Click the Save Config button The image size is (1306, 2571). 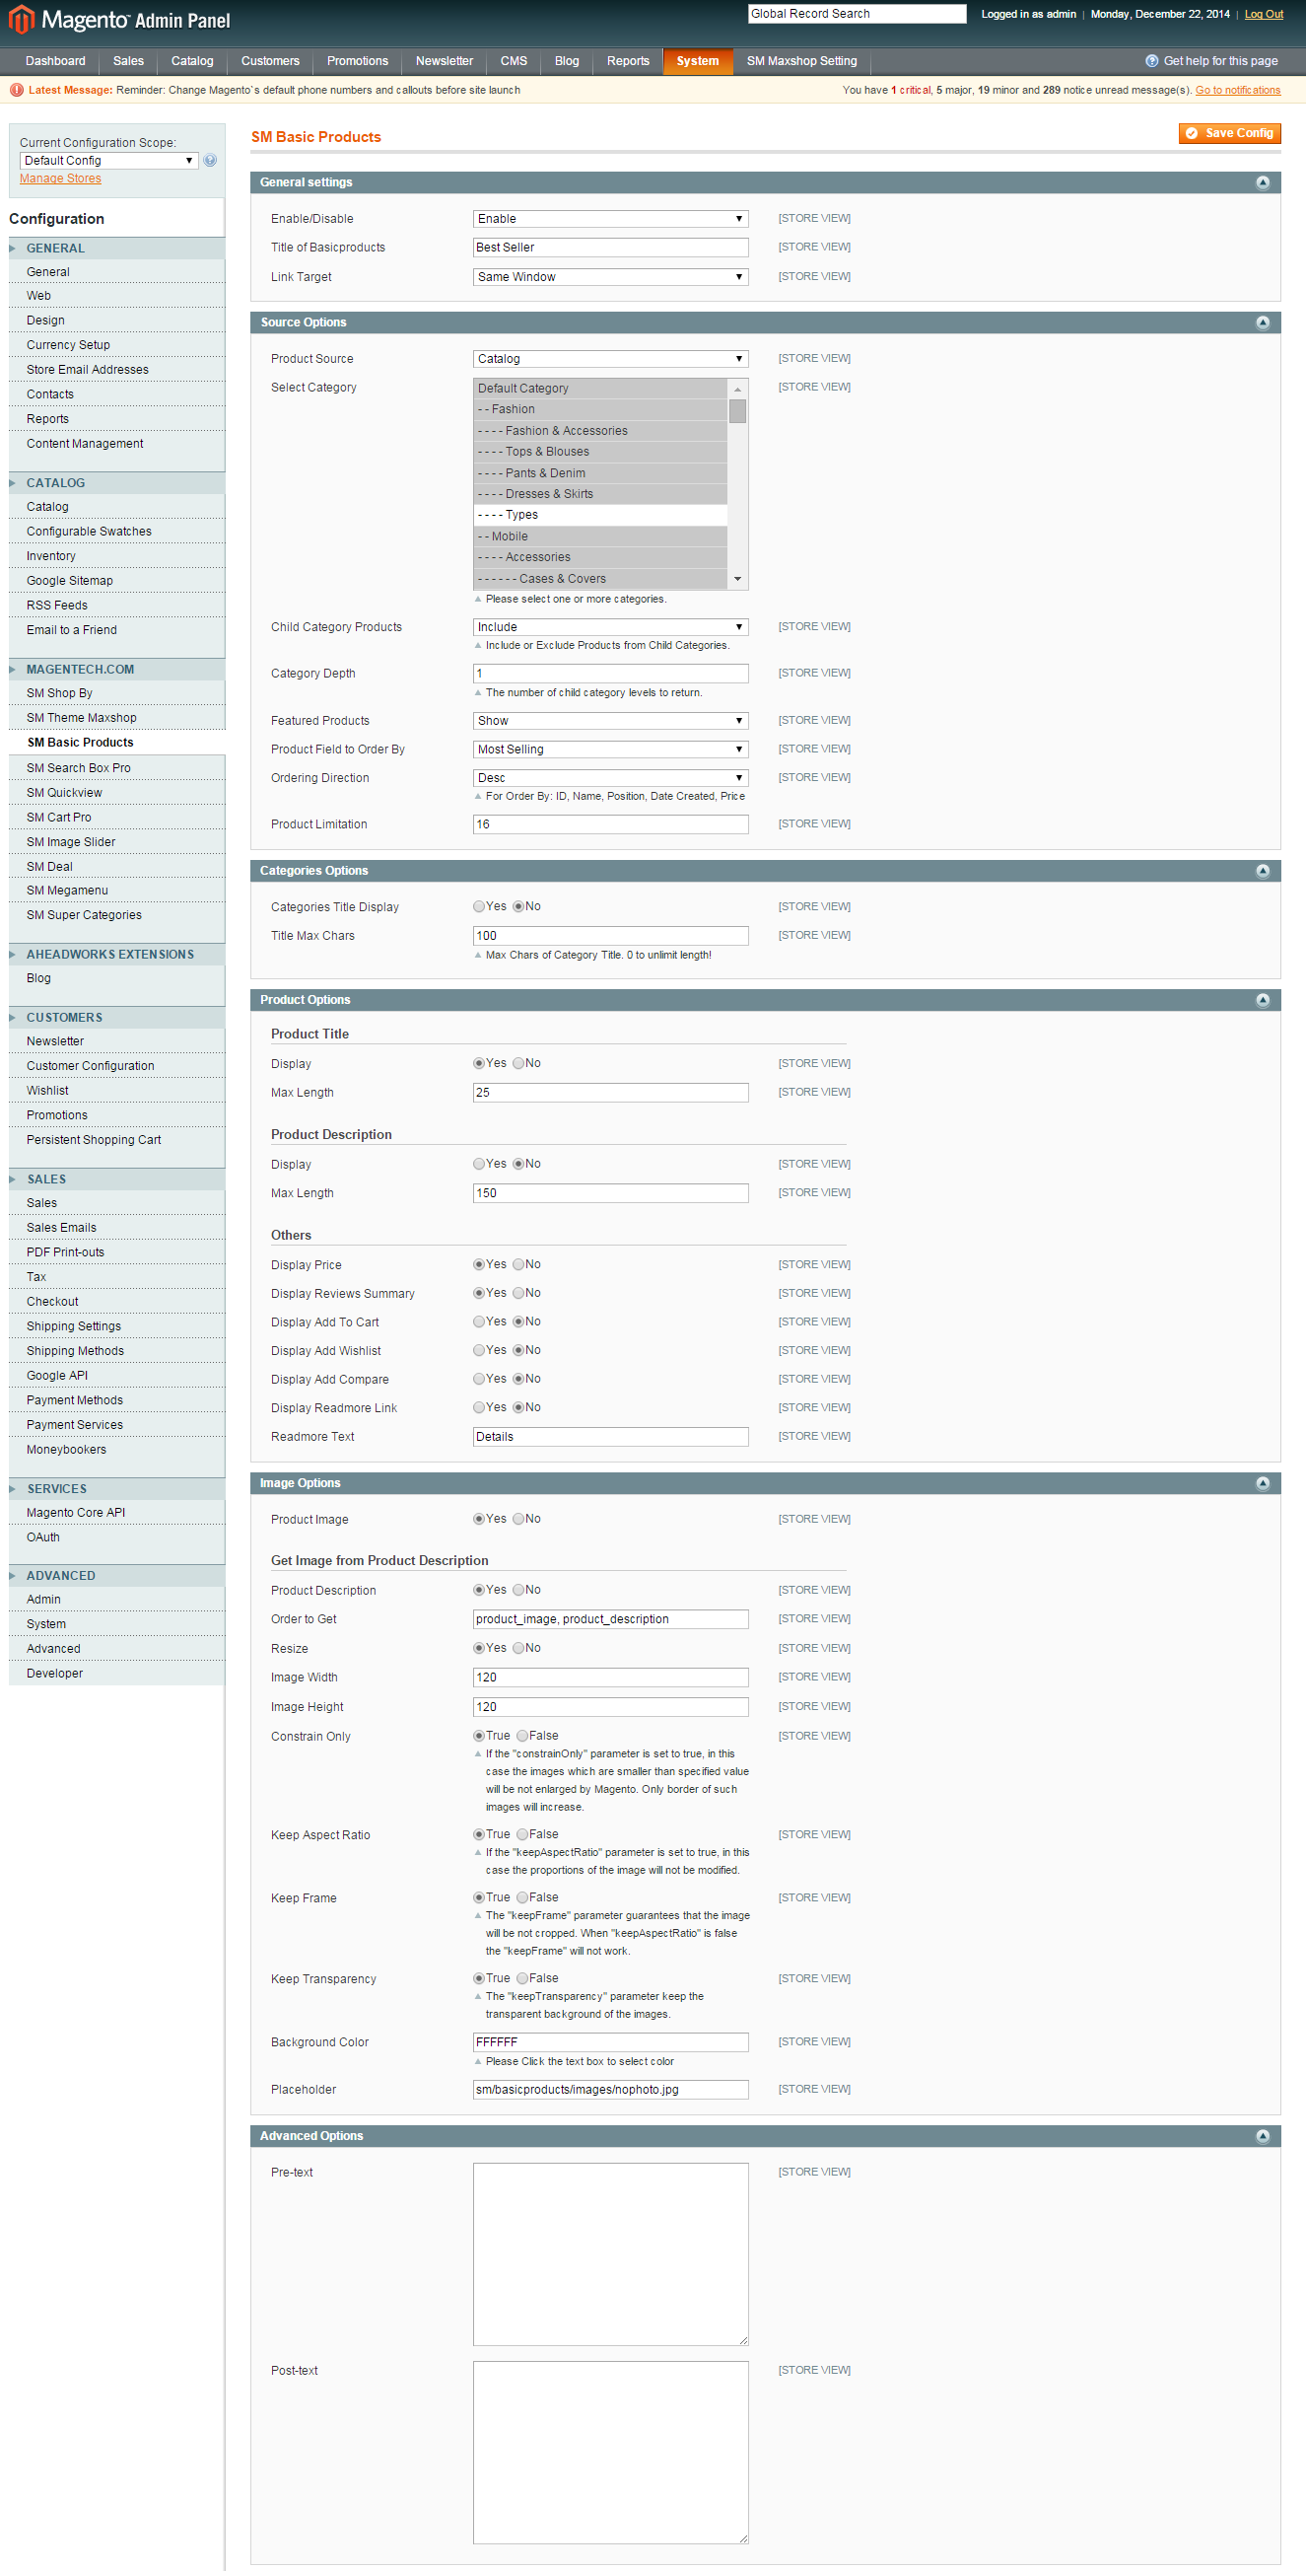pyautogui.click(x=1229, y=133)
